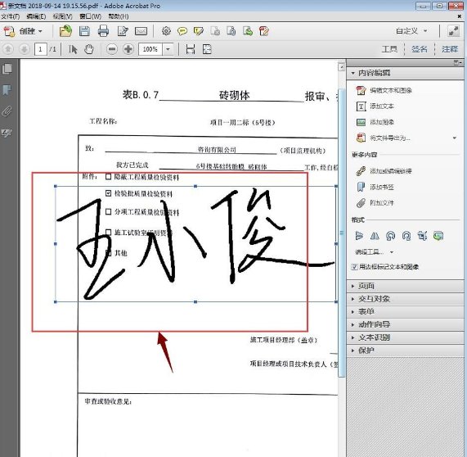This screenshot has height=457, width=467.
Task: Switch to the 签名 pane tab
Action: click(420, 49)
